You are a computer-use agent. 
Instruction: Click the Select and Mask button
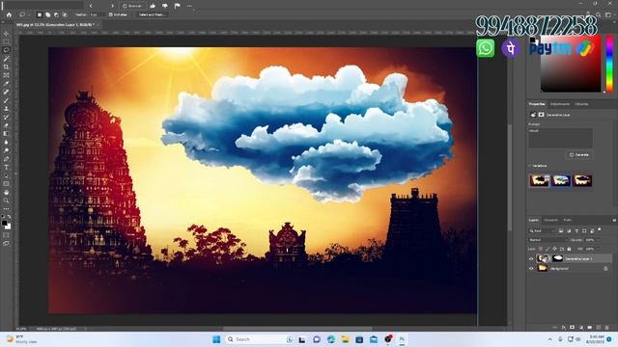(152, 14)
